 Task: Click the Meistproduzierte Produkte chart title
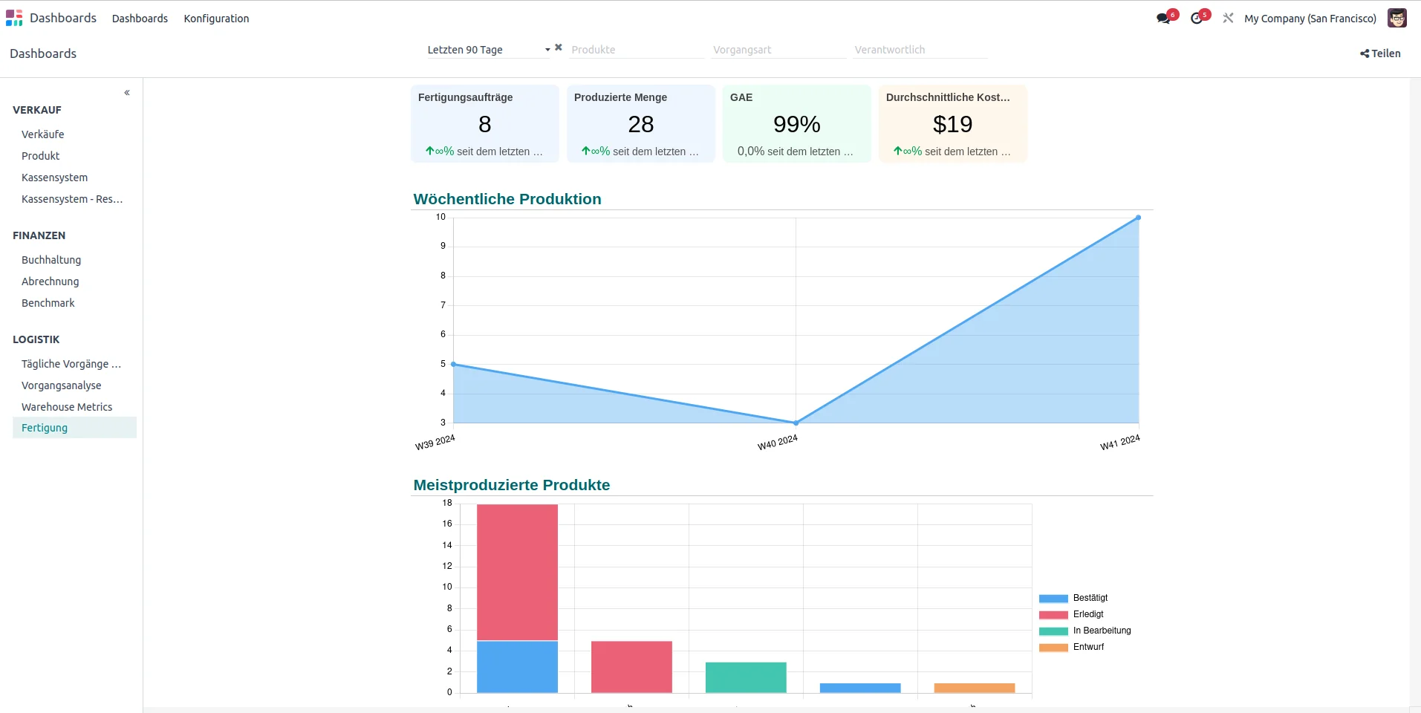(x=512, y=485)
